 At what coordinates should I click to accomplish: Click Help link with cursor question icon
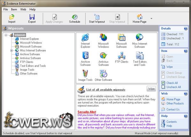pos(167,126)
